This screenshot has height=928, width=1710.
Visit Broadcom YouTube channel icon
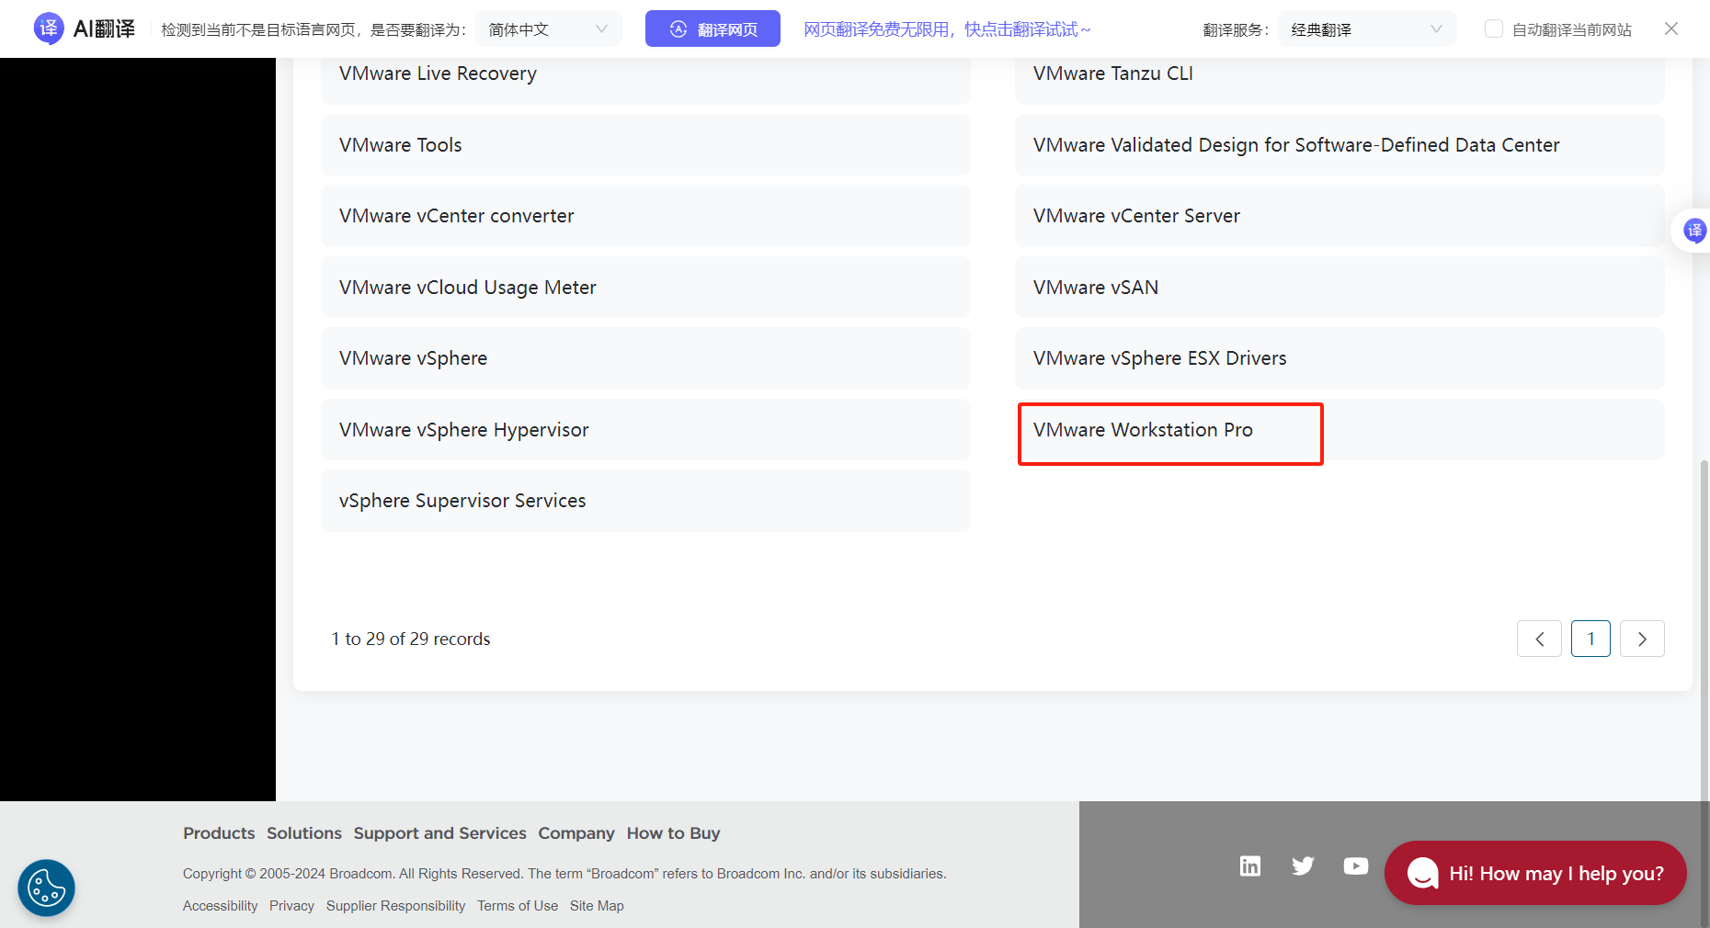(1356, 866)
